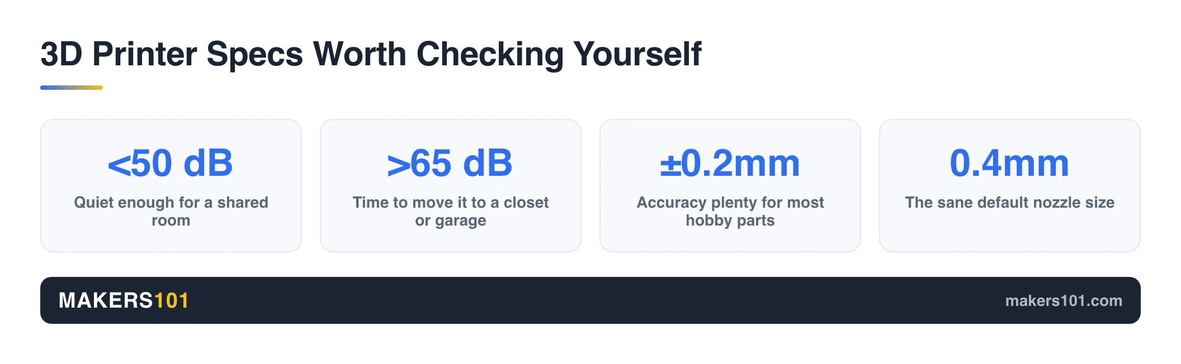Select the <50 dB stat value
Image resolution: width=1181 pixels, height=364 pixels.
click(171, 163)
